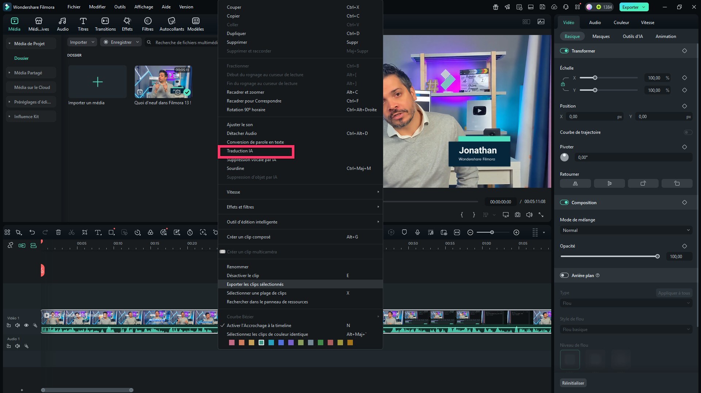Switch to the Masques tab

pos(601,36)
